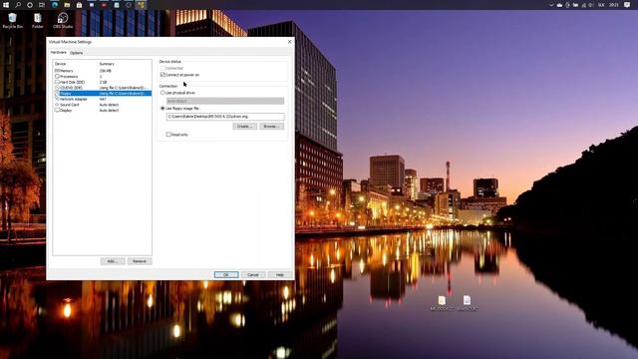Launch Microsoft Edge from the taskbar
Viewport: 638px width, 359px height.
(x=55, y=5)
